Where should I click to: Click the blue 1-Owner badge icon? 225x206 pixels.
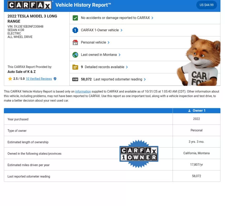pos(75,30)
